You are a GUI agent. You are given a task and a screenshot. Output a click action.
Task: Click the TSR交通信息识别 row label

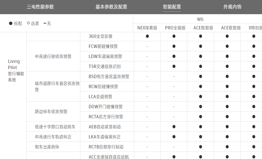click(105, 66)
